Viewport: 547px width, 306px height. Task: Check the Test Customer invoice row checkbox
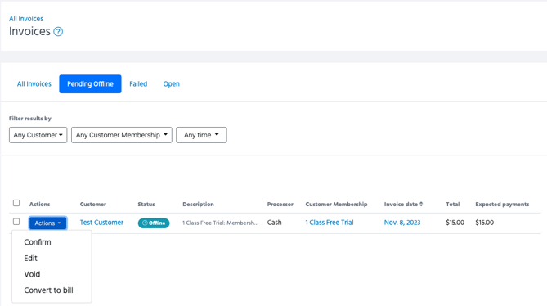[16, 222]
